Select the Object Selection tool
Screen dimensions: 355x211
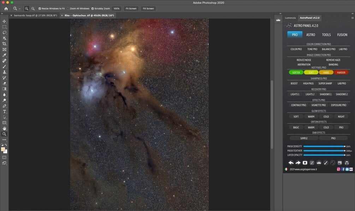point(4,38)
